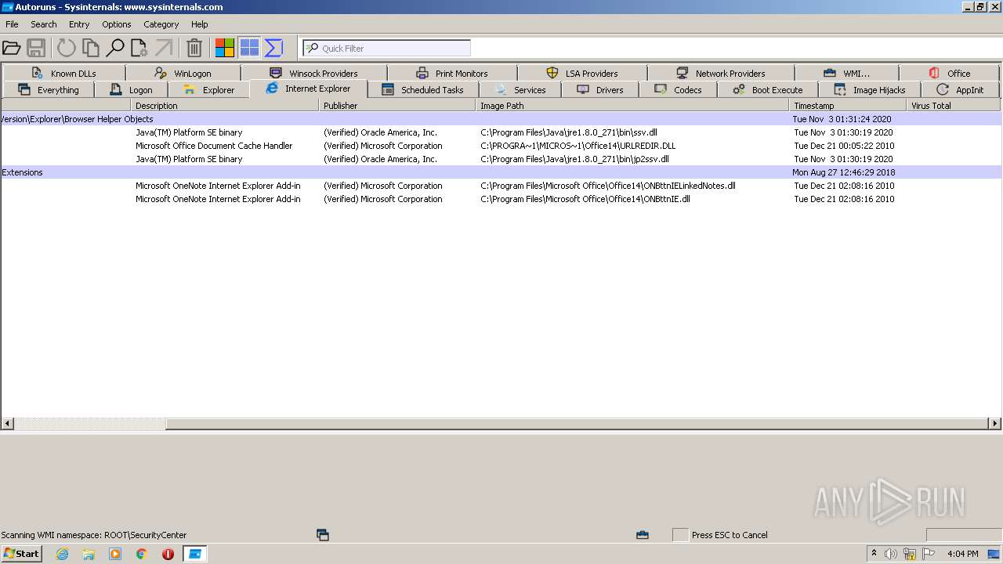Viewport: 1003px width, 564px height.
Task: Toggle the colorful Microsoft entries filter icon
Action: (225, 48)
